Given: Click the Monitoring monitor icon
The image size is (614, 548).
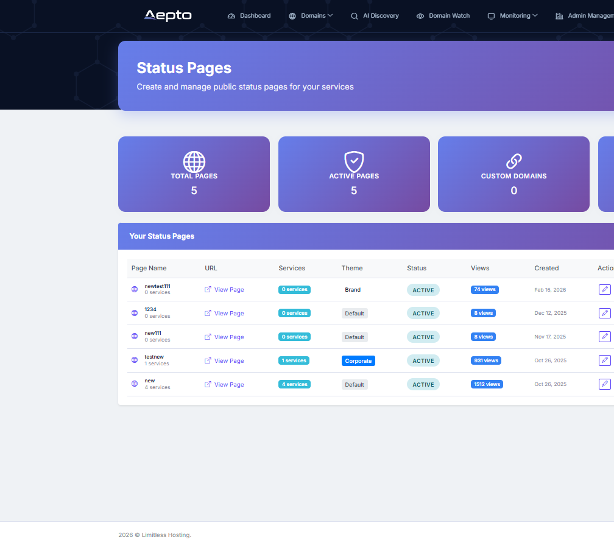Looking at the screenshot, I should (491, 16).
